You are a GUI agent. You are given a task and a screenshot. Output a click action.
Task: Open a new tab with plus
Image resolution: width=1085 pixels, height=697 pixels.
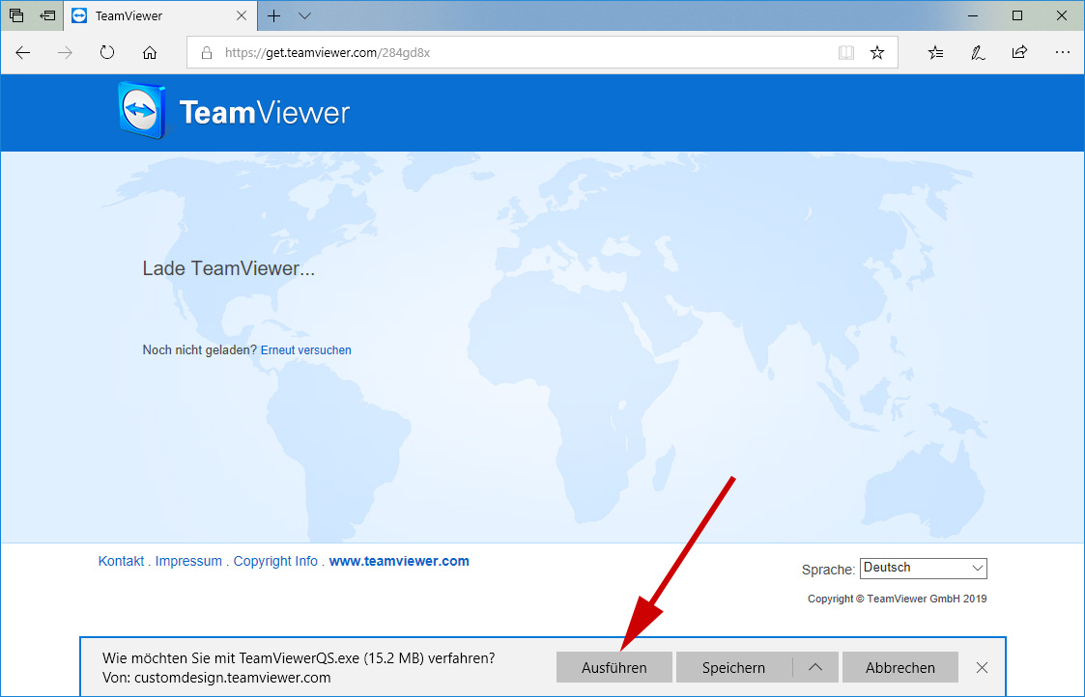(274, 15)
